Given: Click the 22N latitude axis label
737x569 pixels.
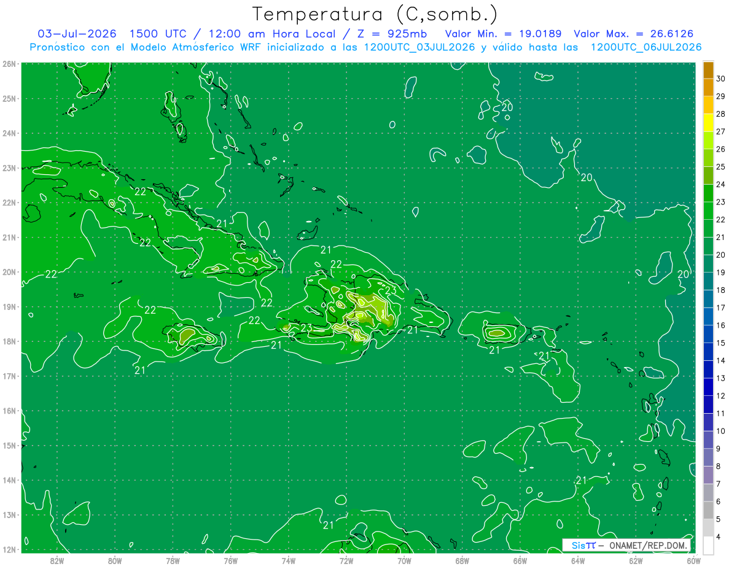Looking at the screenshot, I should [x=9, y=203].
